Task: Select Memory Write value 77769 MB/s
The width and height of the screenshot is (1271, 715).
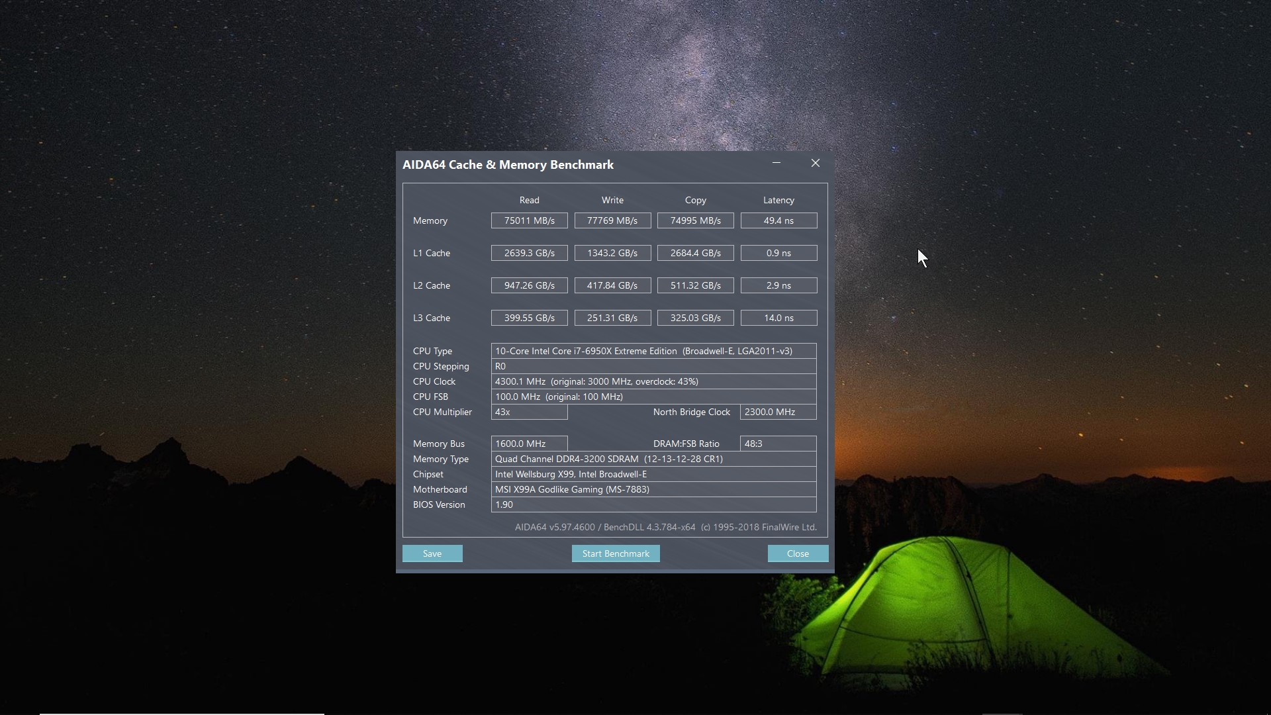Action: coord(612,220)
